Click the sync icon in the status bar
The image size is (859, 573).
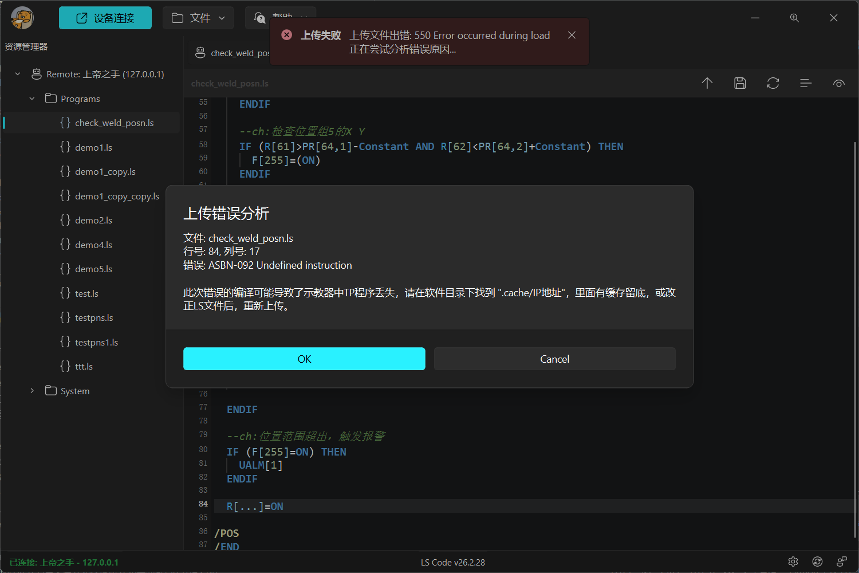(x=817, y=562)
